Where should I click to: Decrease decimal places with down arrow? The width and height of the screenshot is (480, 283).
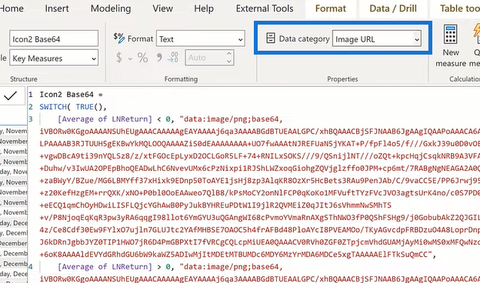pyautogui.click(x=229, y=62)
